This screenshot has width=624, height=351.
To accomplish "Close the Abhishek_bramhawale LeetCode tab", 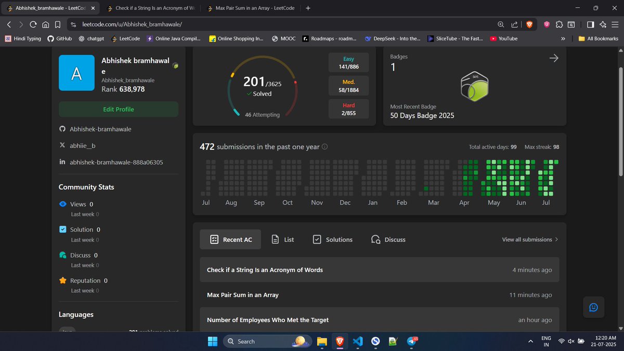I will point(93,8).
